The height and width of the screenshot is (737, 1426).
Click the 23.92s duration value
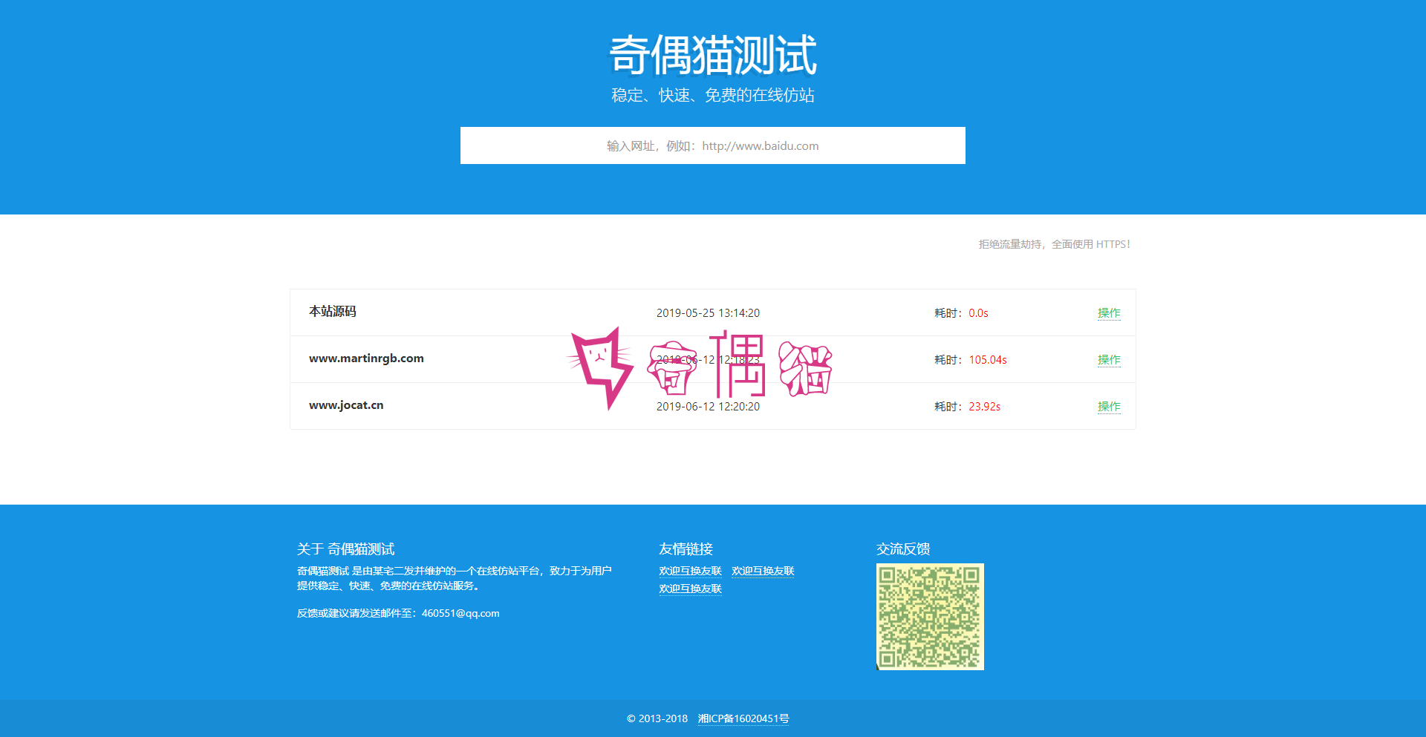coord(984,407)
